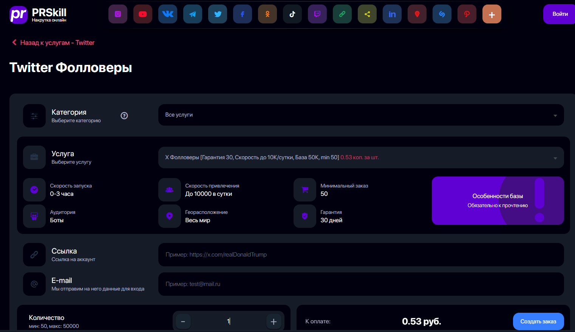Click the sliders icon next to Категория

pos(34,116)
